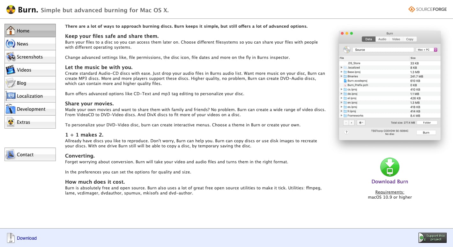This screenshot has width=453, height=247.
Task: Open the Videos section
Action: pos(30,70)
